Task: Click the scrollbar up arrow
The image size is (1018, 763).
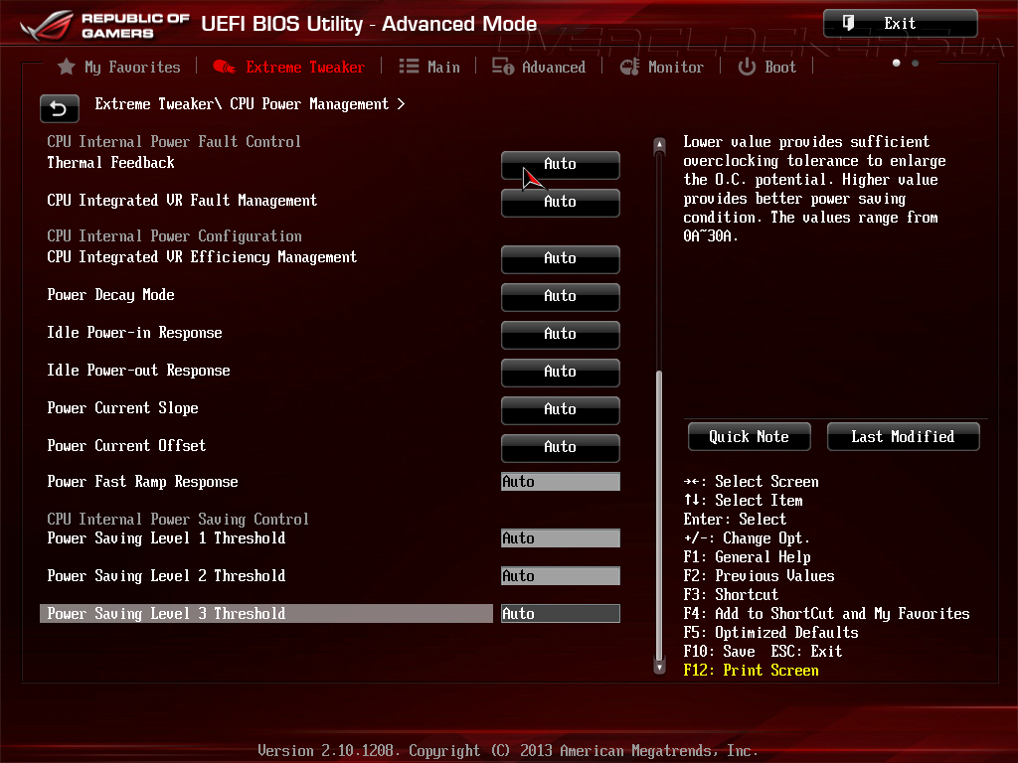Action: pyautogui.click(x=659, y=145)
